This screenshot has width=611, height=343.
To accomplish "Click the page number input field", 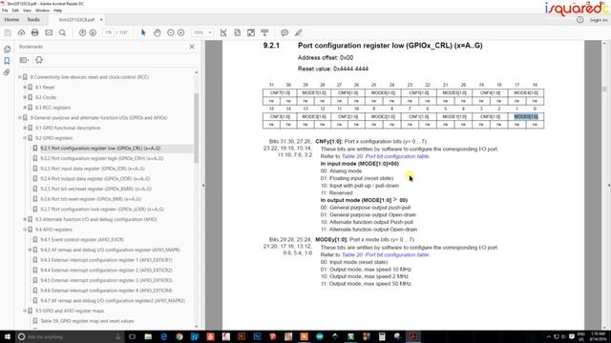I will point(108,33).
